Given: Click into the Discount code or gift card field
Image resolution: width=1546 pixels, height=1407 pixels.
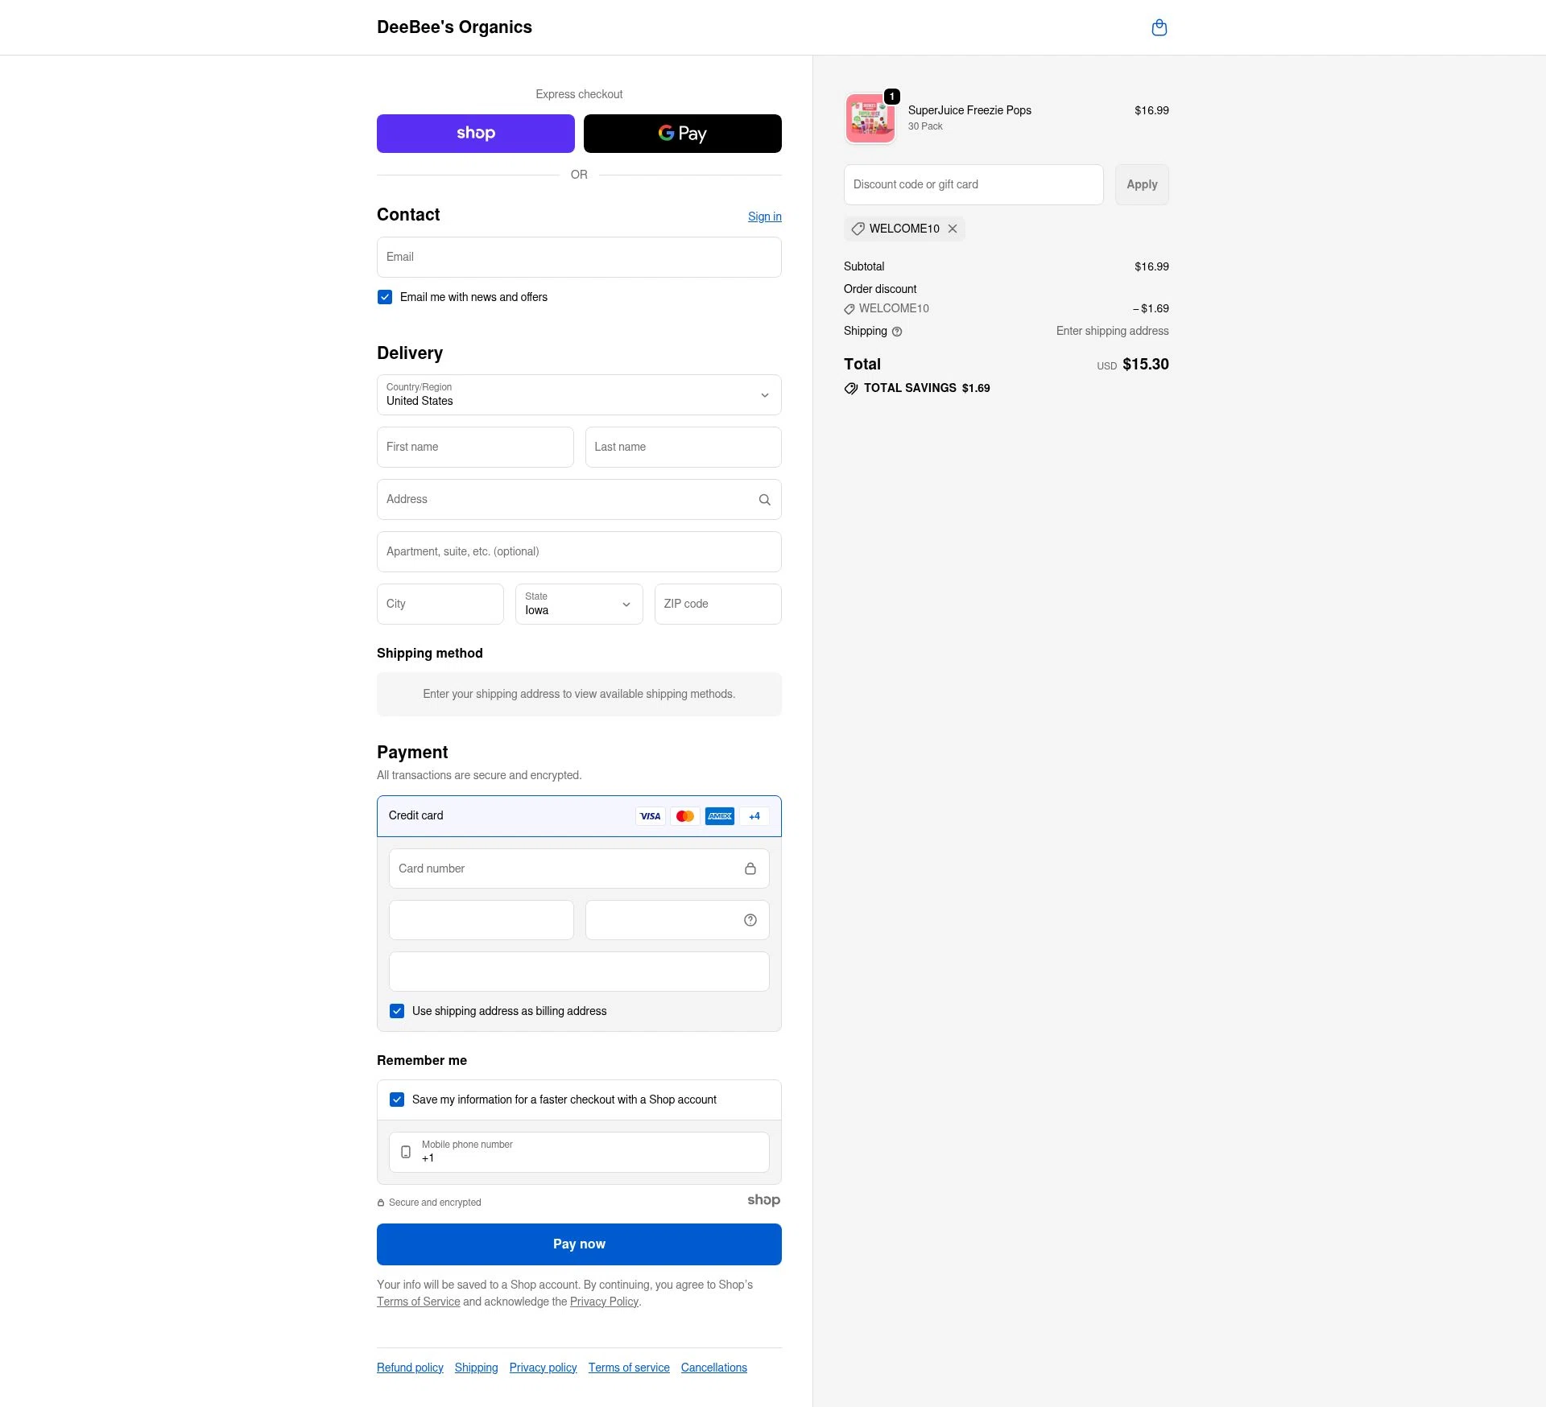Looking at the screenshot, I should 973,184.
